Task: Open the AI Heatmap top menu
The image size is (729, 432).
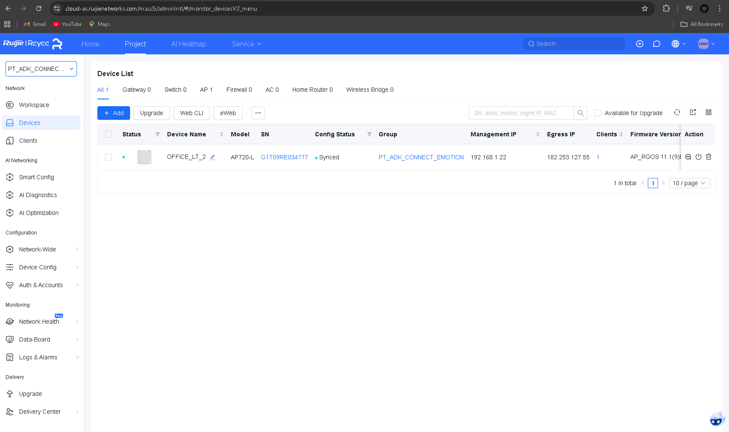Action: (189, 44)
